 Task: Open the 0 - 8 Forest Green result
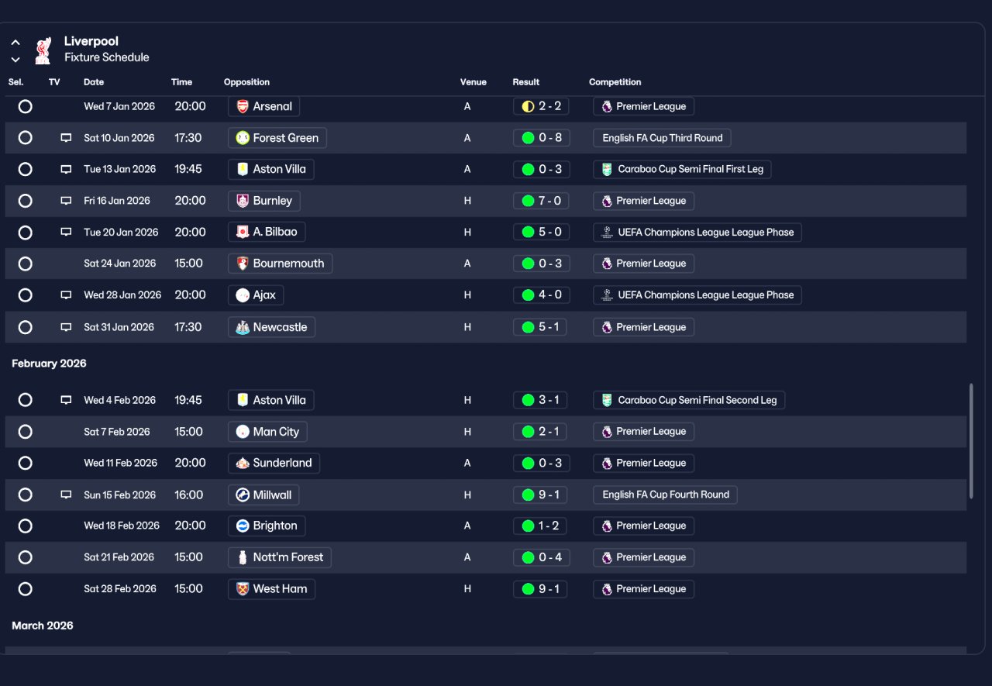[x=541, y=138]
